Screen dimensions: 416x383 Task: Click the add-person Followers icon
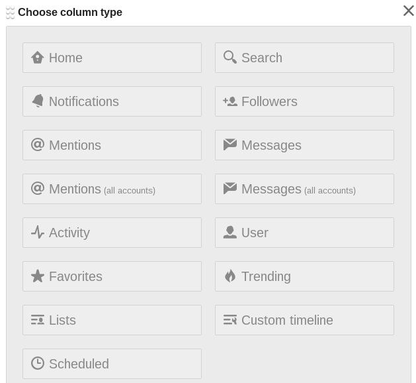230,101
